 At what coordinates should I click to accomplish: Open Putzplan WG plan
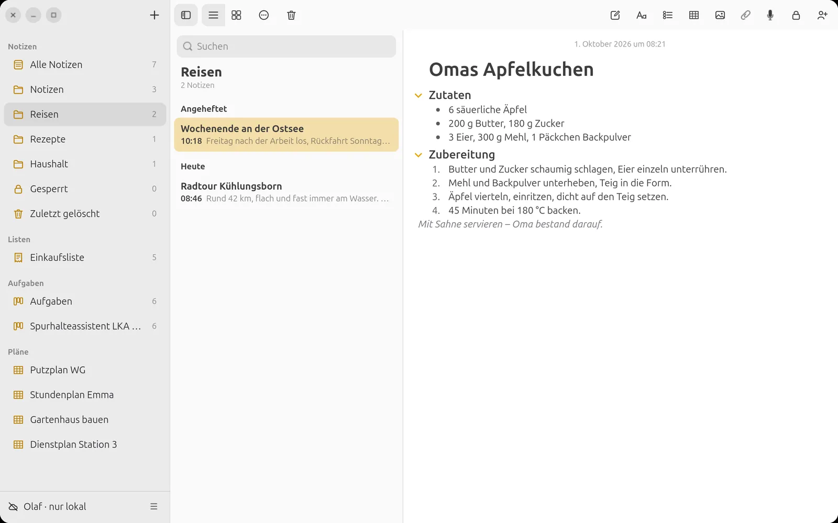point(85,370)
